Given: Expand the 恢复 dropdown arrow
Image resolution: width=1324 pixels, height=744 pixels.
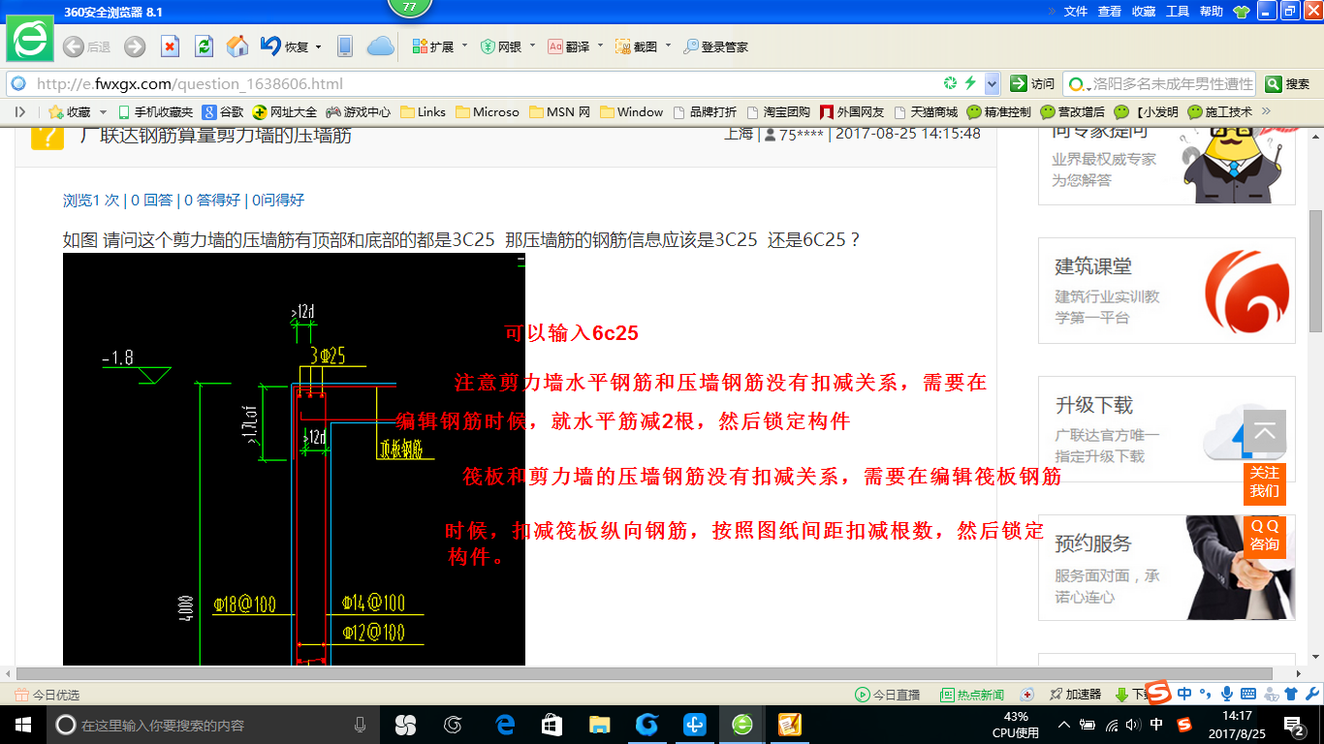Looking at the screenshot, I should pos(318,46).
